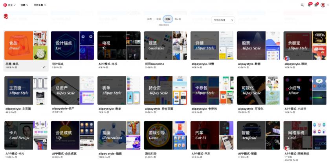Click the pencil edit icon on 品牌-食品 board

click(44, 67)
